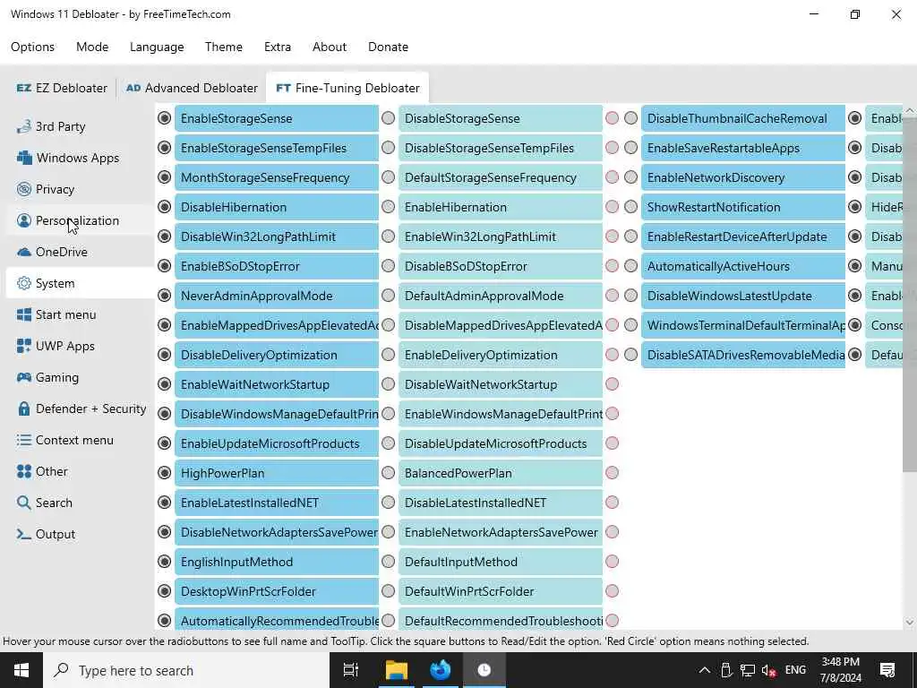Click the HighPowerPlan option button
This screenshot has height=688, width=917.
(x=277, y=473)
